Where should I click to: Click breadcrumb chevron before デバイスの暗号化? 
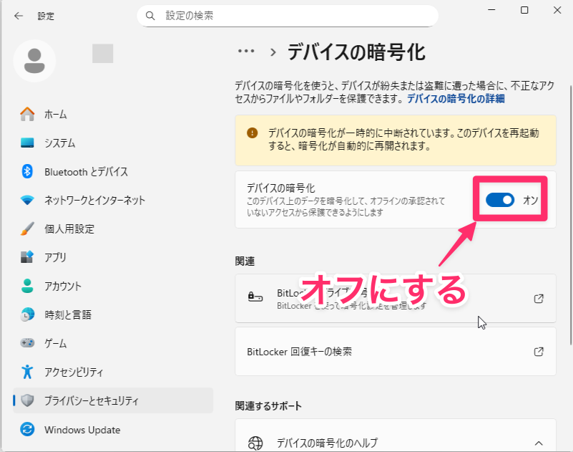(x=273, y=52)
